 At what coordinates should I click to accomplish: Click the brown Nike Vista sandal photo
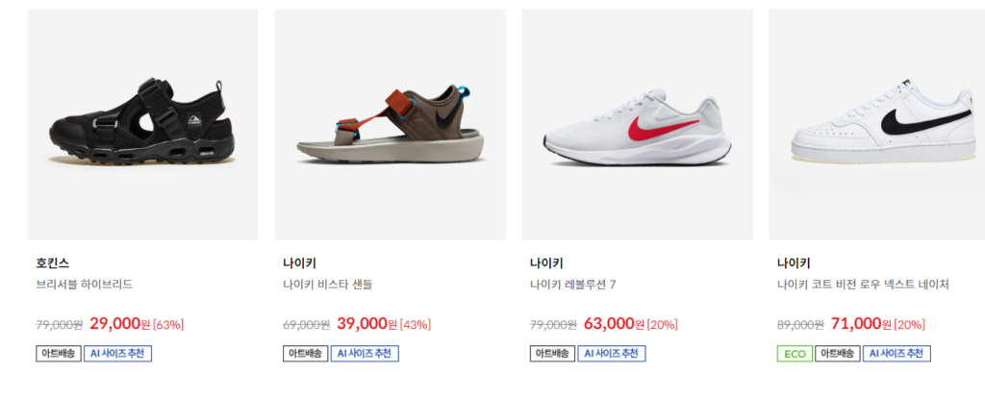coord(390,124)
